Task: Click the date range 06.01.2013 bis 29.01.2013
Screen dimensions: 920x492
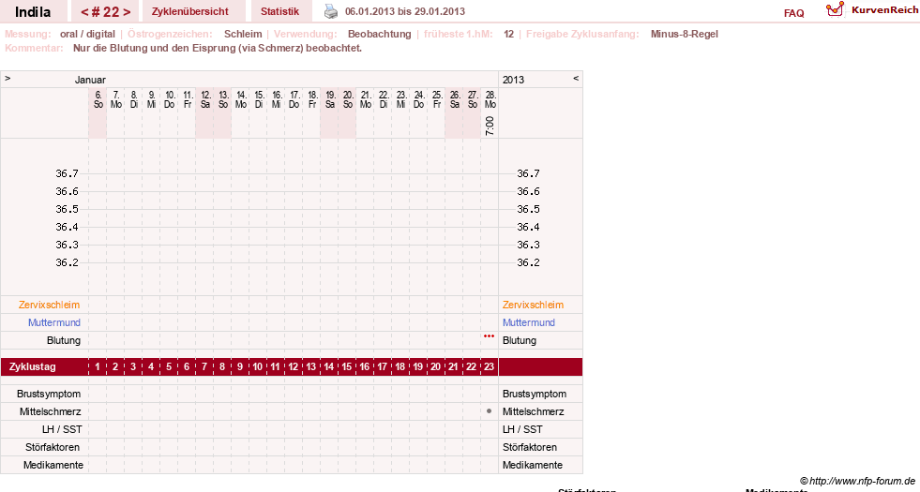Action: click(405, 12)
